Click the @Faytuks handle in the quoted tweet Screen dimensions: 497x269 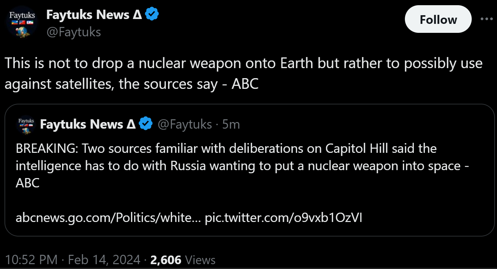click(x=185, y=124)
